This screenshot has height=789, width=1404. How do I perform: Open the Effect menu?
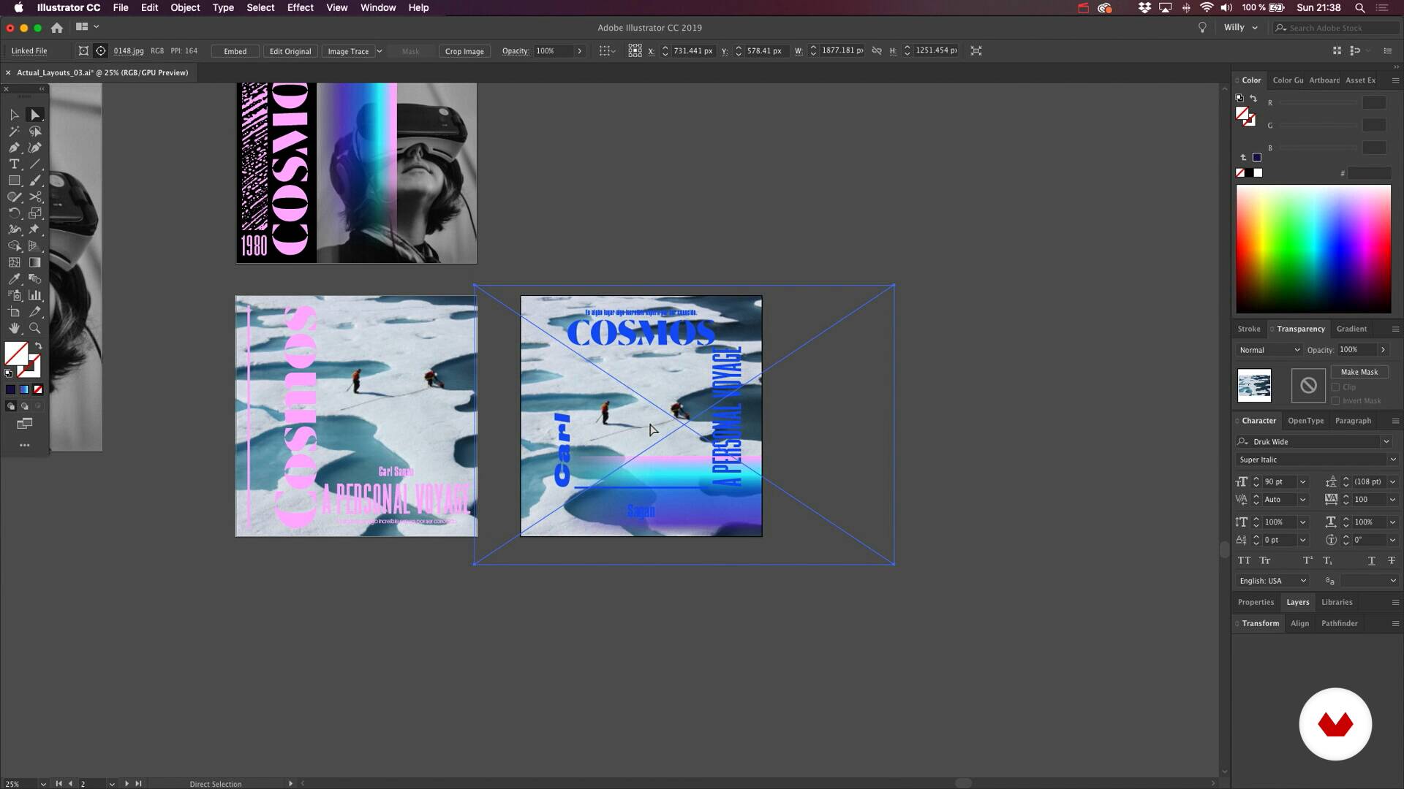(300, 7)
